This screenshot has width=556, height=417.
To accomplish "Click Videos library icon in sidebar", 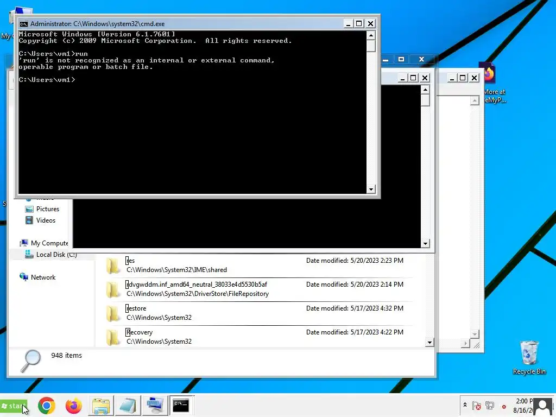I will point(29,220).
